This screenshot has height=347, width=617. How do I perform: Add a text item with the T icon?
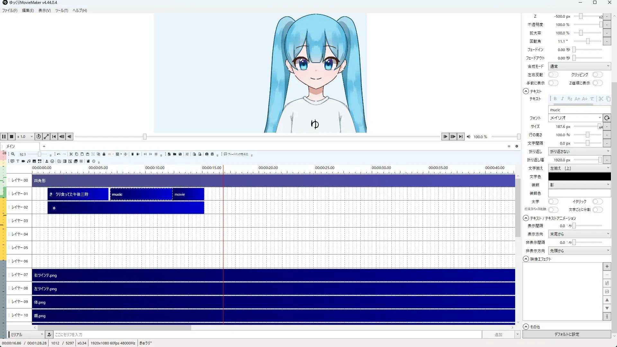click(x=18, y=161)
